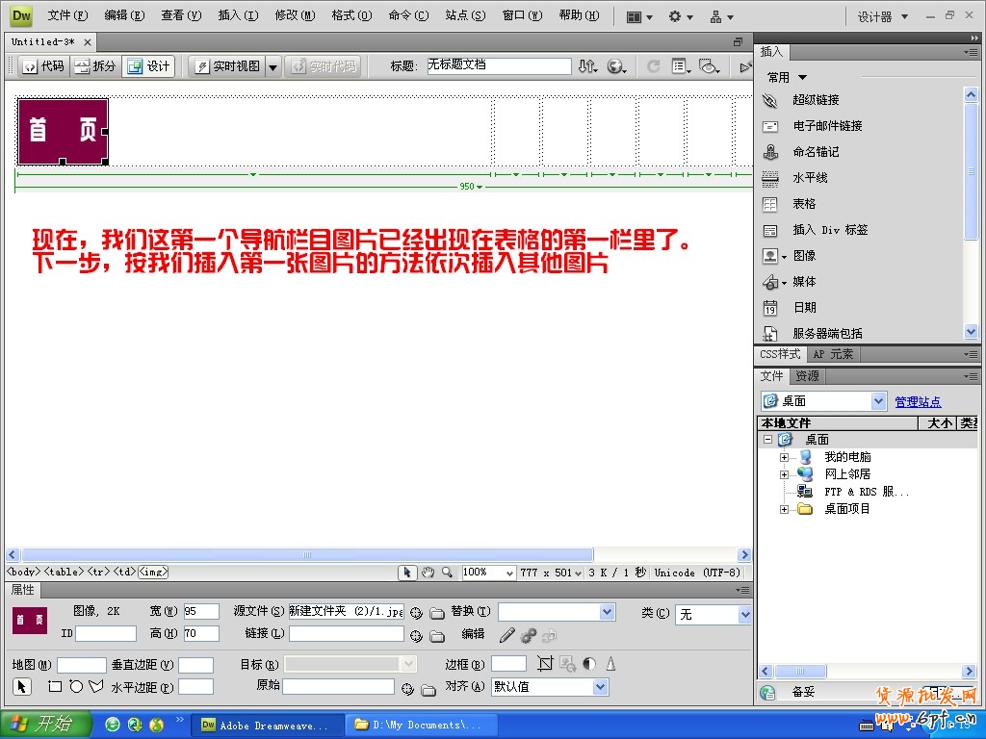Click the 宽 width input field
The image size is (986, 739).
pyautogui.click(x=201, y=611)
